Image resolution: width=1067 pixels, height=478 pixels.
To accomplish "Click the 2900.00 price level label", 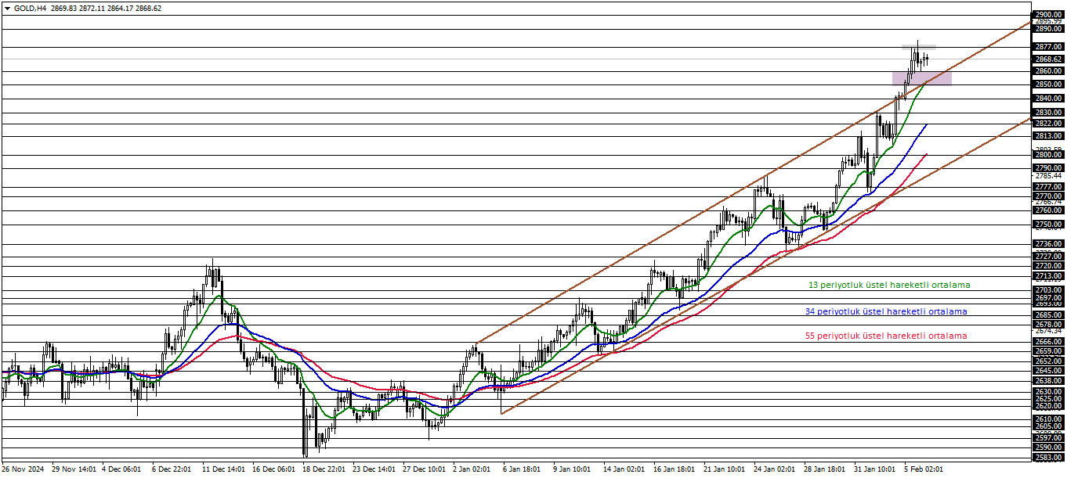I will 1048,15.
